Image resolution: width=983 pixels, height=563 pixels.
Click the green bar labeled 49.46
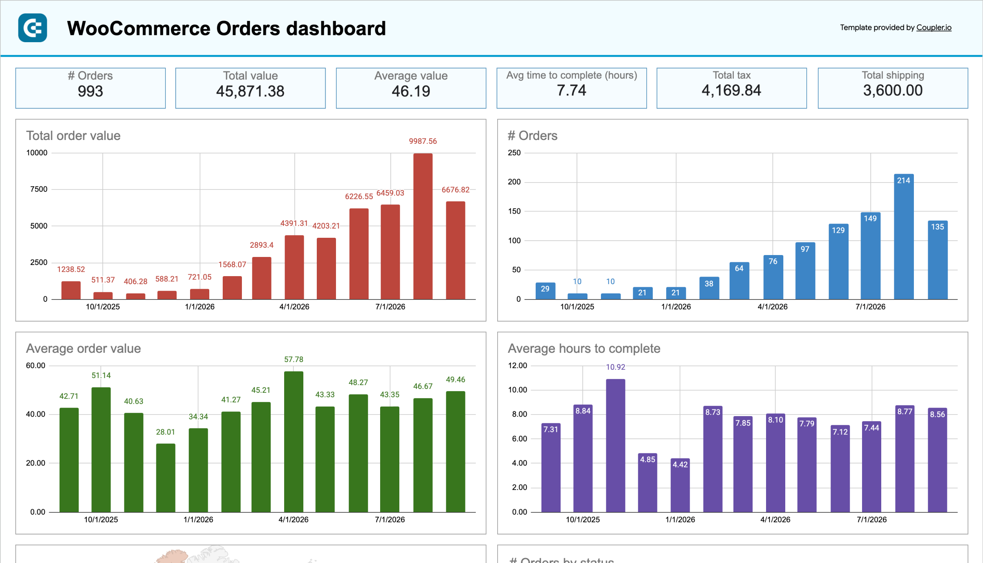coord(455,452)
